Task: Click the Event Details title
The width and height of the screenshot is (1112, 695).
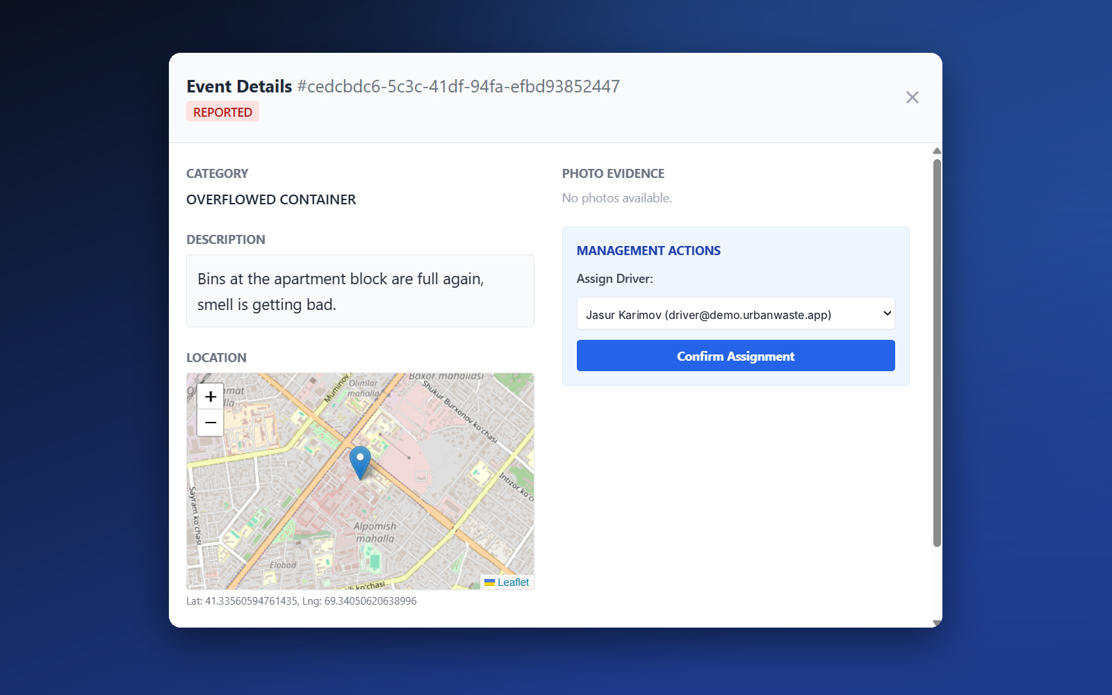Action: [239, 86]
